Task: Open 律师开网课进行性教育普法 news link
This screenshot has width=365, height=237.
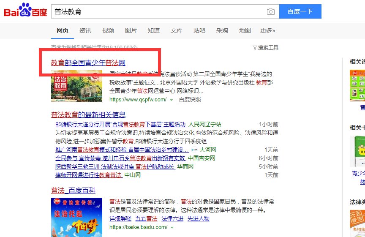Action: click(89, 175)
